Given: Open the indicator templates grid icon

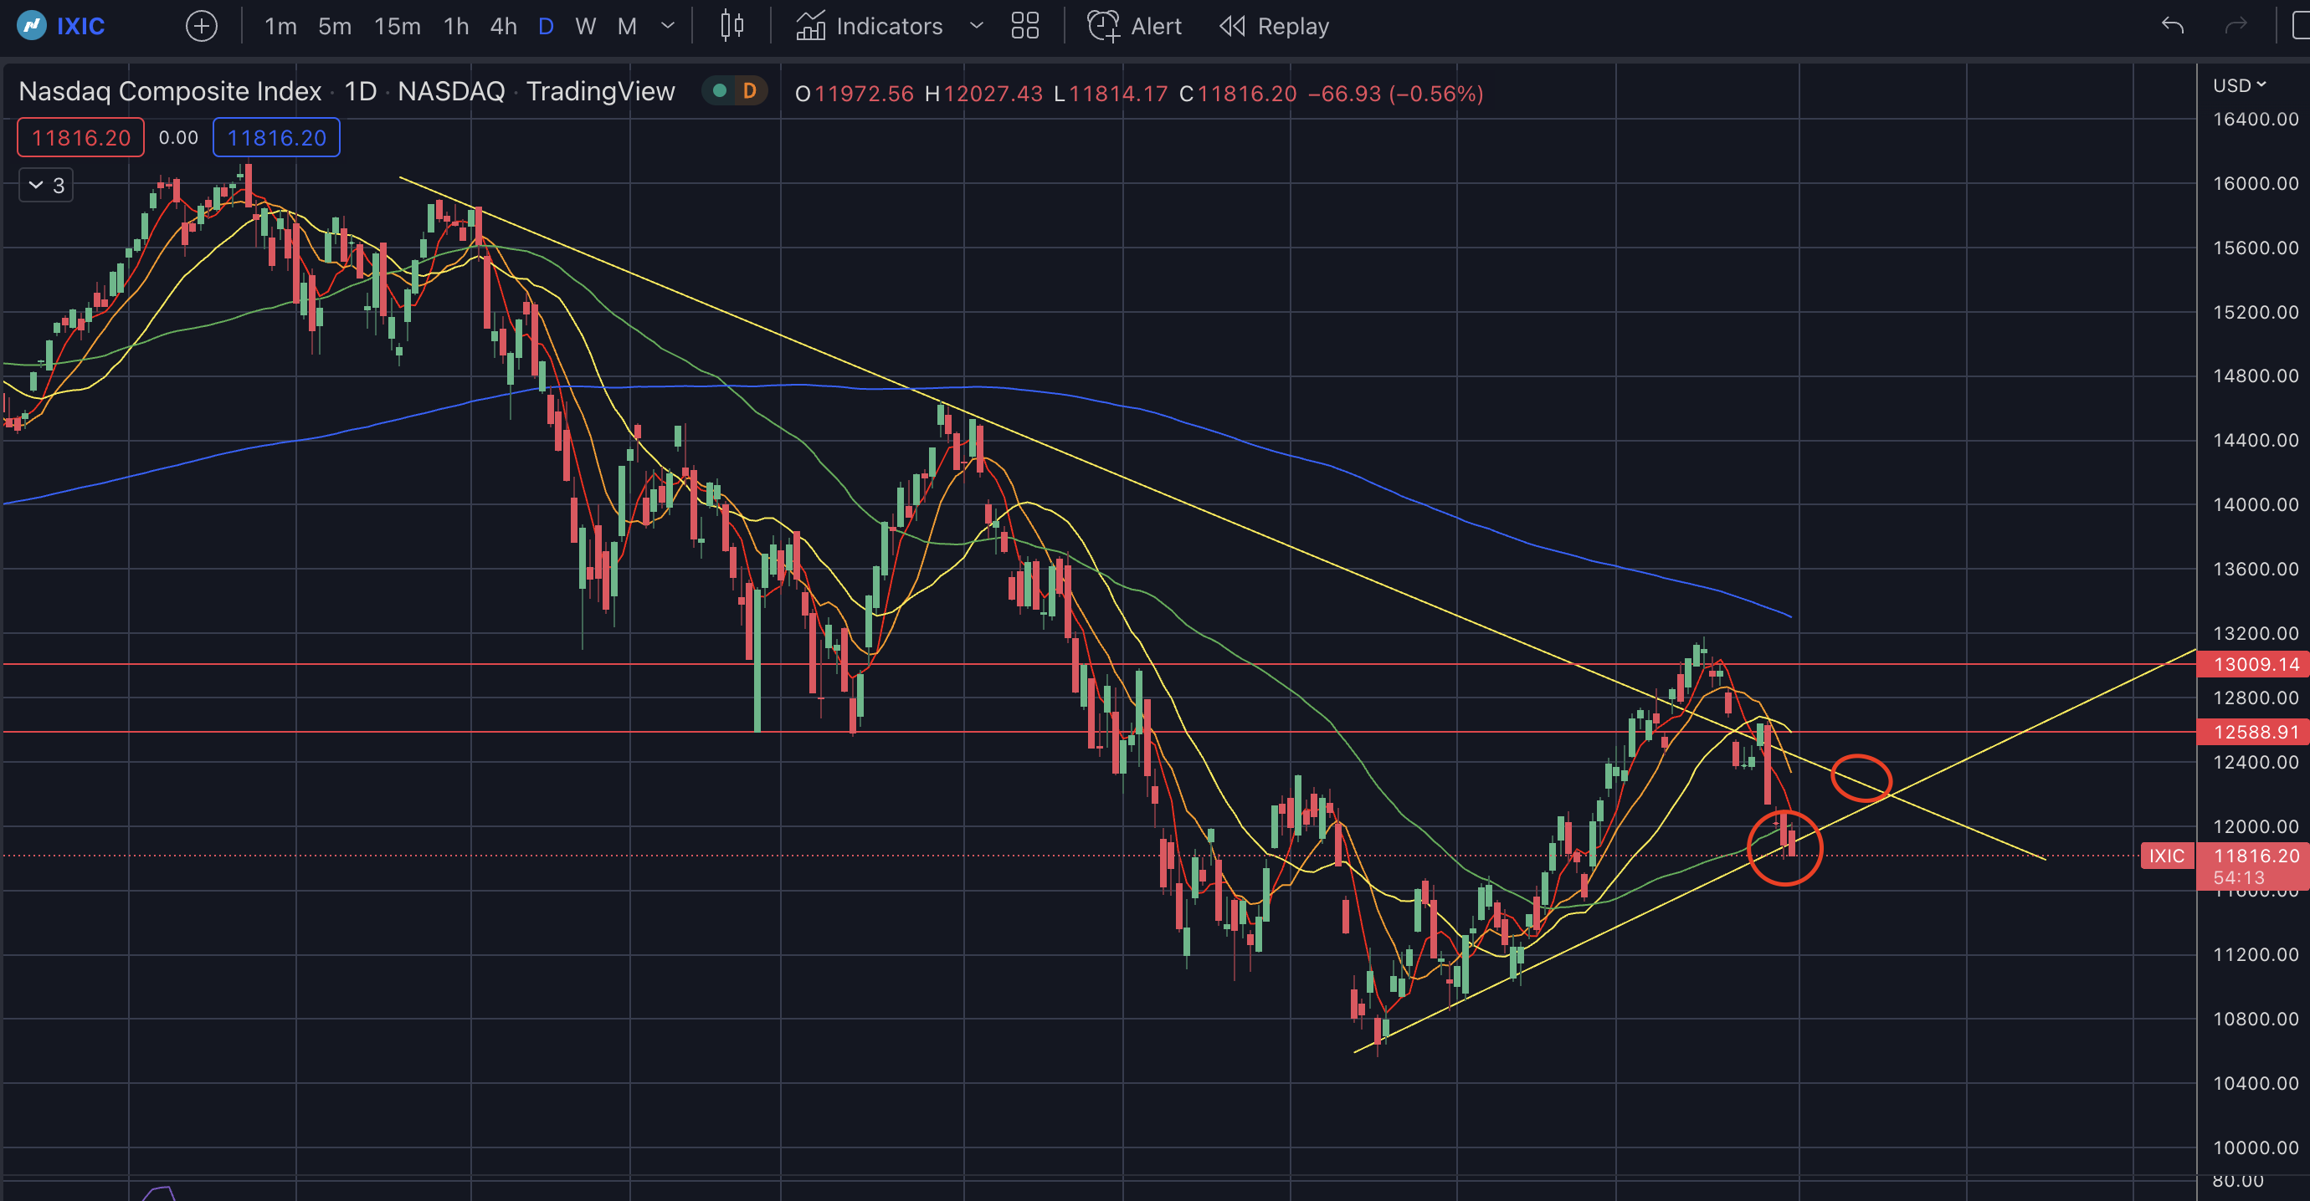Looking at the screenshot, I should (1024, 26).
